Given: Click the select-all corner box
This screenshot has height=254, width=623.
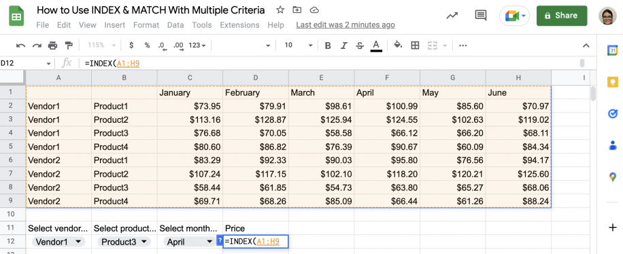Looking at the screenshot, I should click(13, 78).
